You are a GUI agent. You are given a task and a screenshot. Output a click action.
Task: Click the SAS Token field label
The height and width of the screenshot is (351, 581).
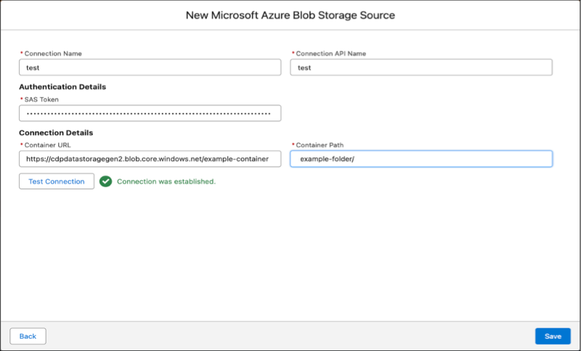point(44,99)
